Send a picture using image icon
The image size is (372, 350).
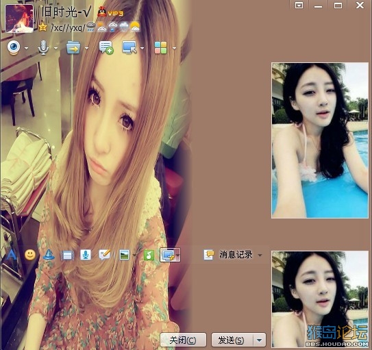[124, 255]
